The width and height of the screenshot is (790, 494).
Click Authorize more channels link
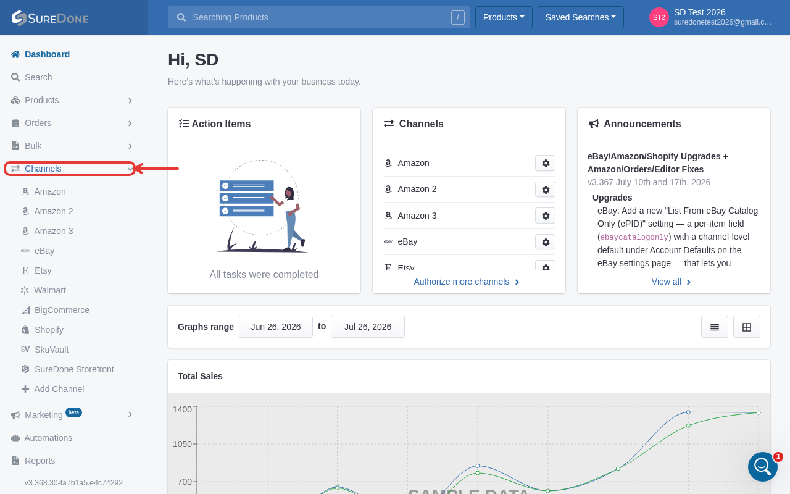click(467, 282)
